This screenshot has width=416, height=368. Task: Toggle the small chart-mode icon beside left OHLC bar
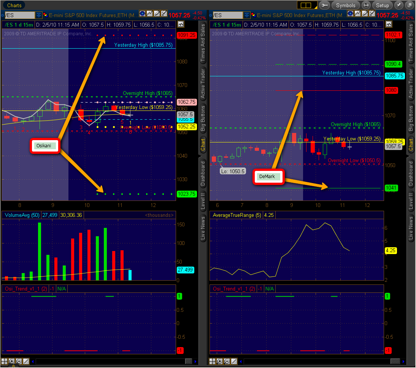pos(181,25)
